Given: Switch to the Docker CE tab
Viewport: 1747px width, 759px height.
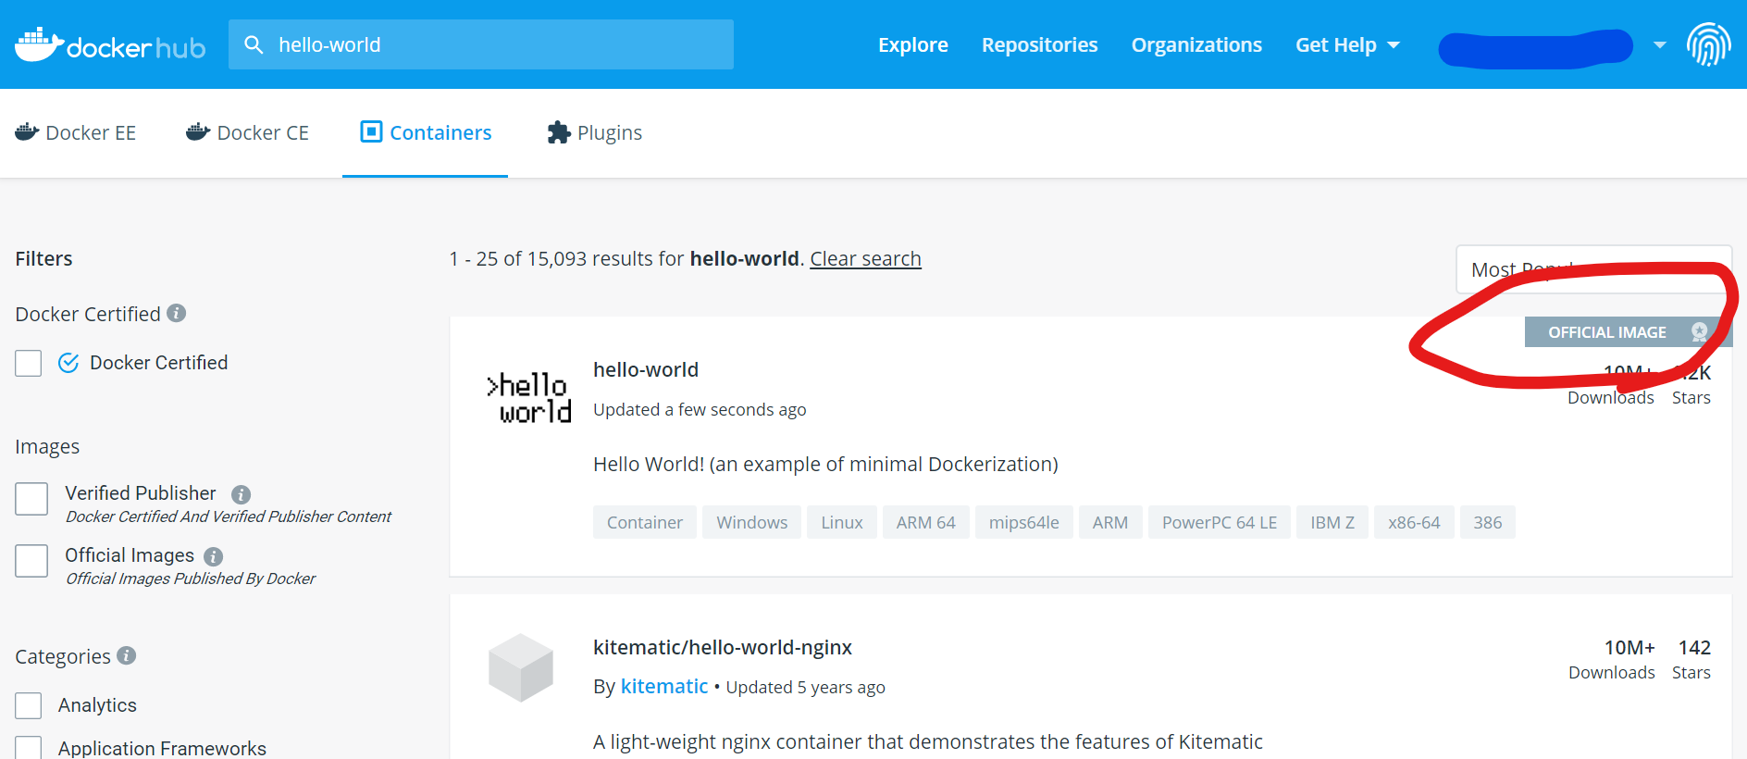Looking at the screenshot, I should point(247,132).
